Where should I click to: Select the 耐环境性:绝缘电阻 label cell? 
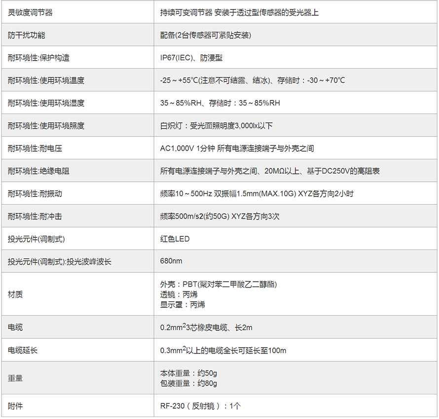[x=38, y=171]
